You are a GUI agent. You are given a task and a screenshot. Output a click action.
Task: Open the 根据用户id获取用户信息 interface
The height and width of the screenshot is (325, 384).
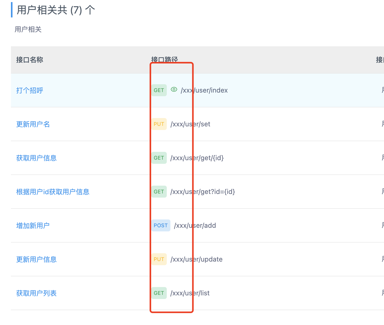click(53, 192)
